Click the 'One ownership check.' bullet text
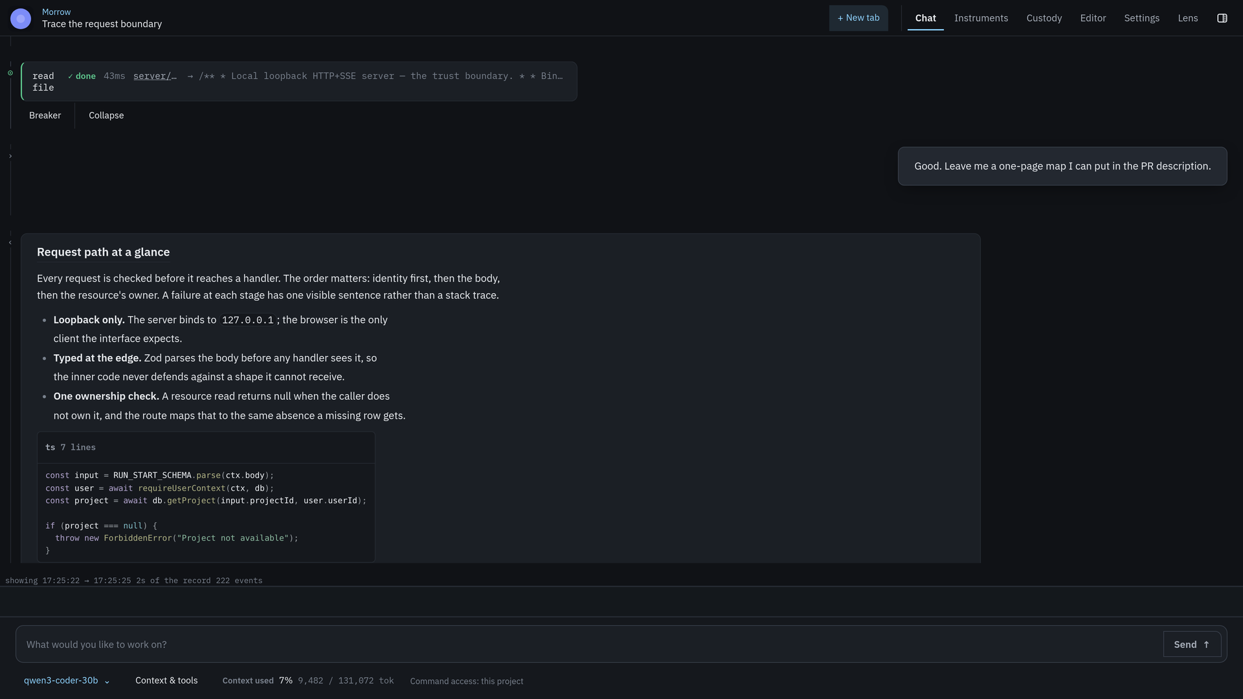 coord(106,396)
